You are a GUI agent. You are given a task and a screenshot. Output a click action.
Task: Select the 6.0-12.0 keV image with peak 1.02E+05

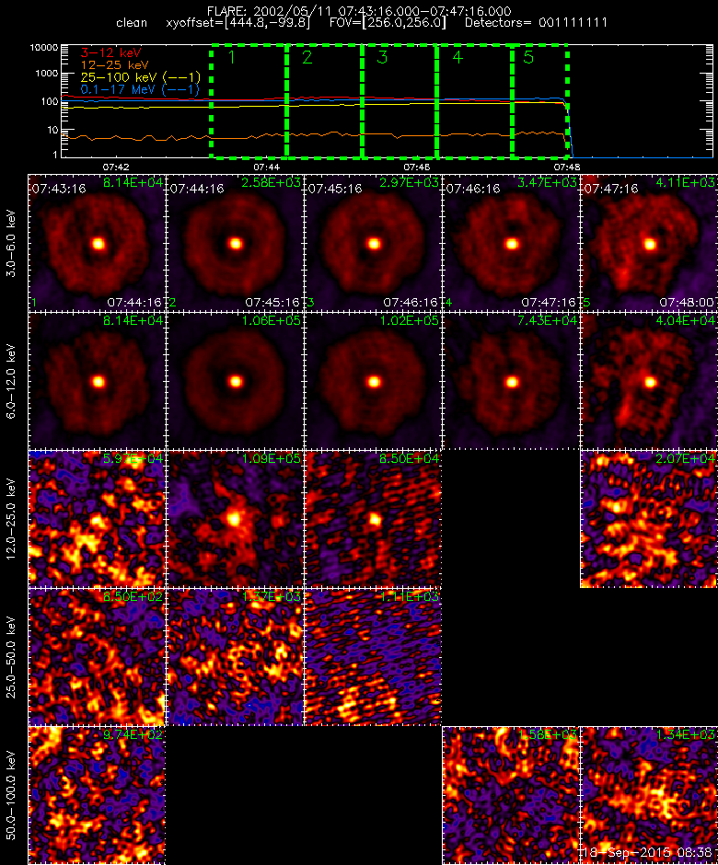pyautogui.click(x=373, y=381)
